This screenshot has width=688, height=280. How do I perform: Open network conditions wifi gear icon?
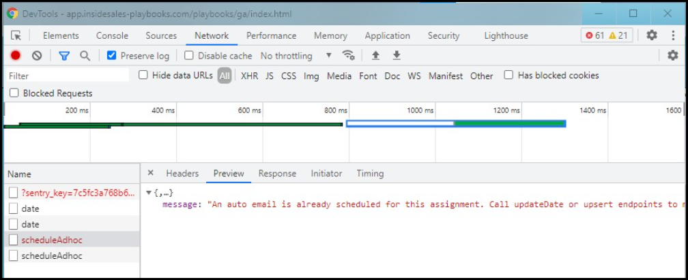click(x=348, y=55)
